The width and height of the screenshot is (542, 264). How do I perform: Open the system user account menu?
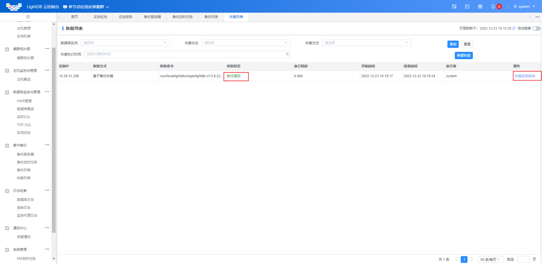tap(524, 6)
